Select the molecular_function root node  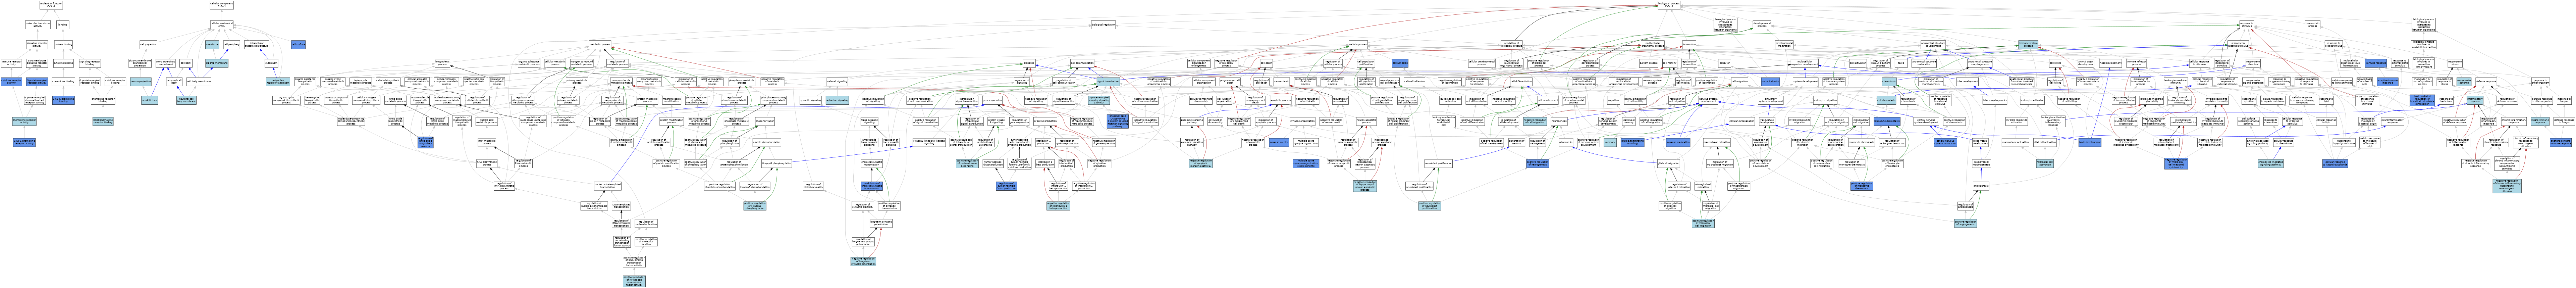[x=51, y=5]
